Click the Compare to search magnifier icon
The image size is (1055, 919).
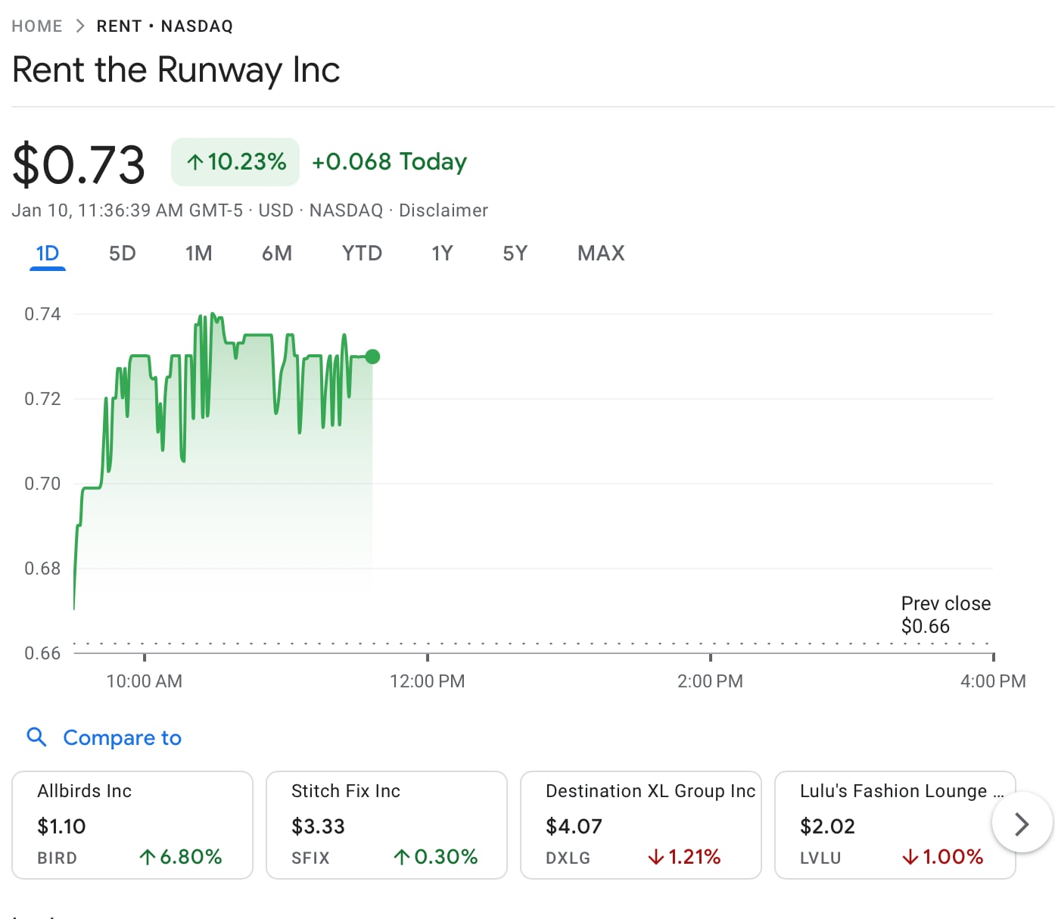click(x=36, y=737)
